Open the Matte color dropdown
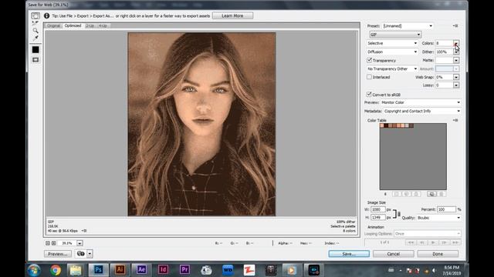Screen dimensions: 494x277 (456, 60)
